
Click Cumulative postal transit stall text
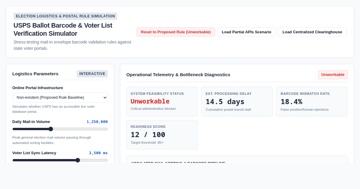pyautogui.click(x=228, y=109)
